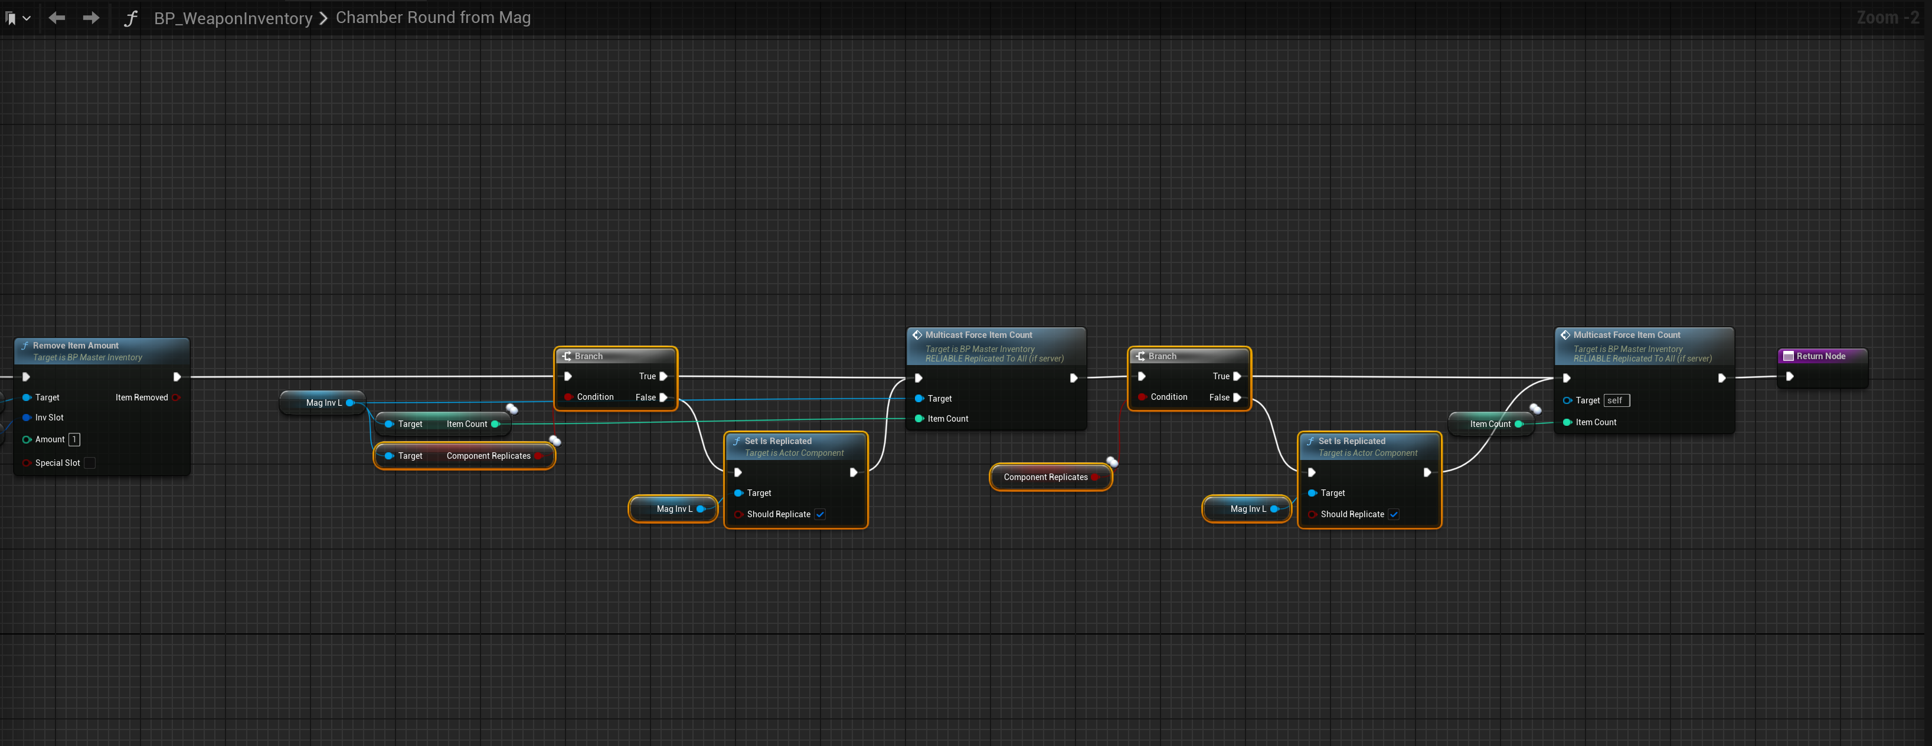Toggle Should Replicate on the right Set Is Replicated
1932x746 pixels.
point(1394,515)
